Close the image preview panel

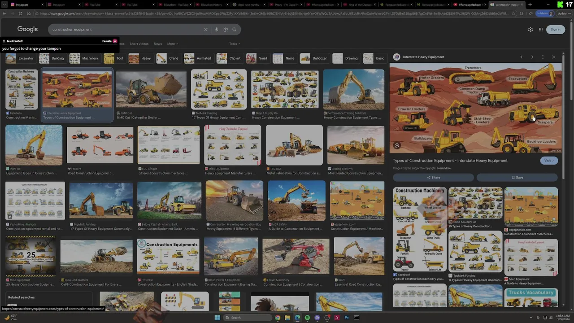click(553, 57)
